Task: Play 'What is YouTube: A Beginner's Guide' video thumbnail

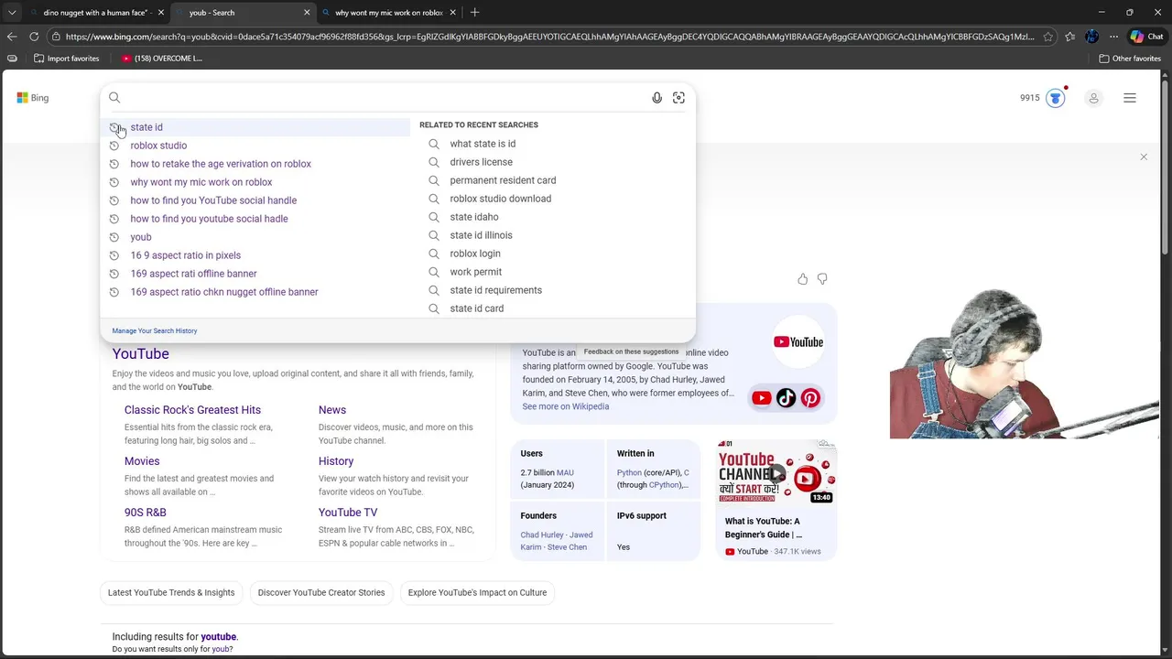Action: (x=776, y=472)
